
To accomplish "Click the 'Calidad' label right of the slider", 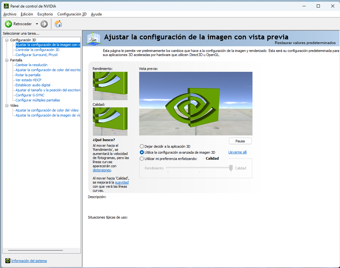I will coord(241,168).
